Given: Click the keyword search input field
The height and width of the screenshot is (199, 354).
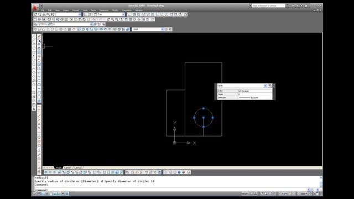Looking at the screenshot, I should (x=268, y=6).
